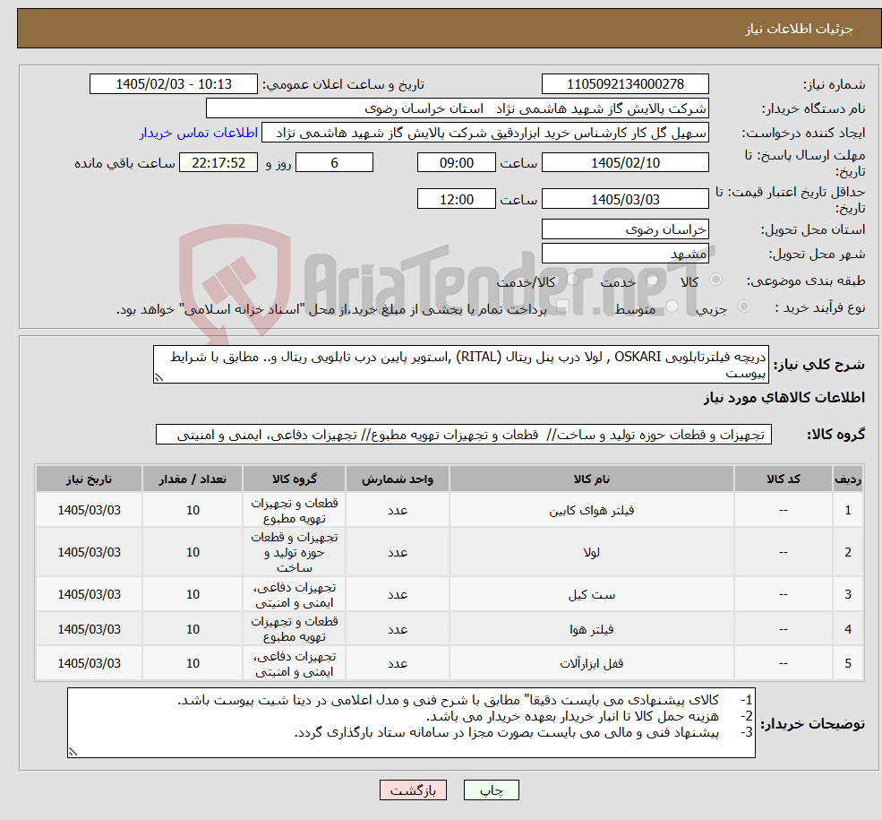Click the general need description text area
The width and height of the screenshot is (882, 820).
pyautogui.click(x=460, y=365)
